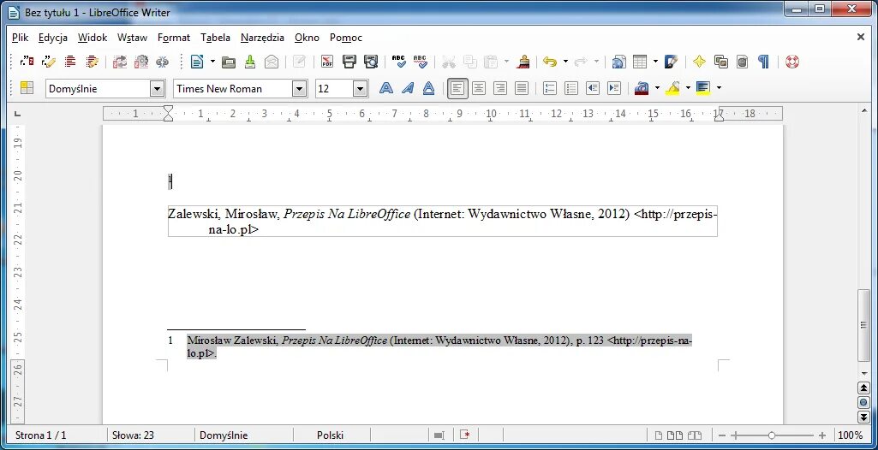Image resolution: width=878 pixels, height=450 pixels.
Task: Expand the Insert Table dropdown arrow
Action: point(655,62)
